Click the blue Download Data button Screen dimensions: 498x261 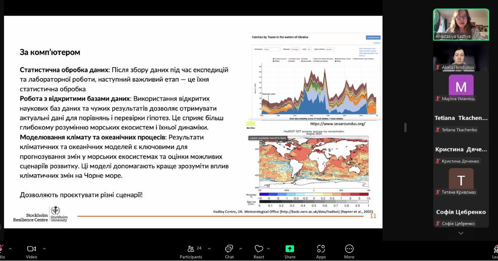[372, 37]
